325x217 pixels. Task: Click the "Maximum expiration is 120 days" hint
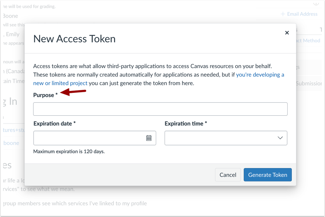[69, 152]
